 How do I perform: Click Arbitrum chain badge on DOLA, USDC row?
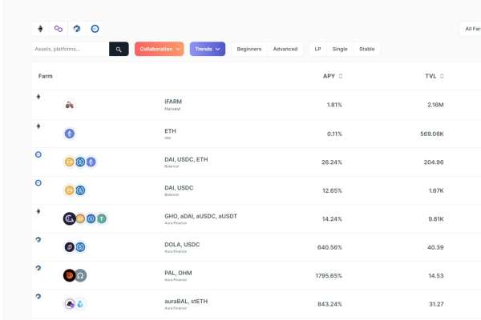[x=38, y=239]
